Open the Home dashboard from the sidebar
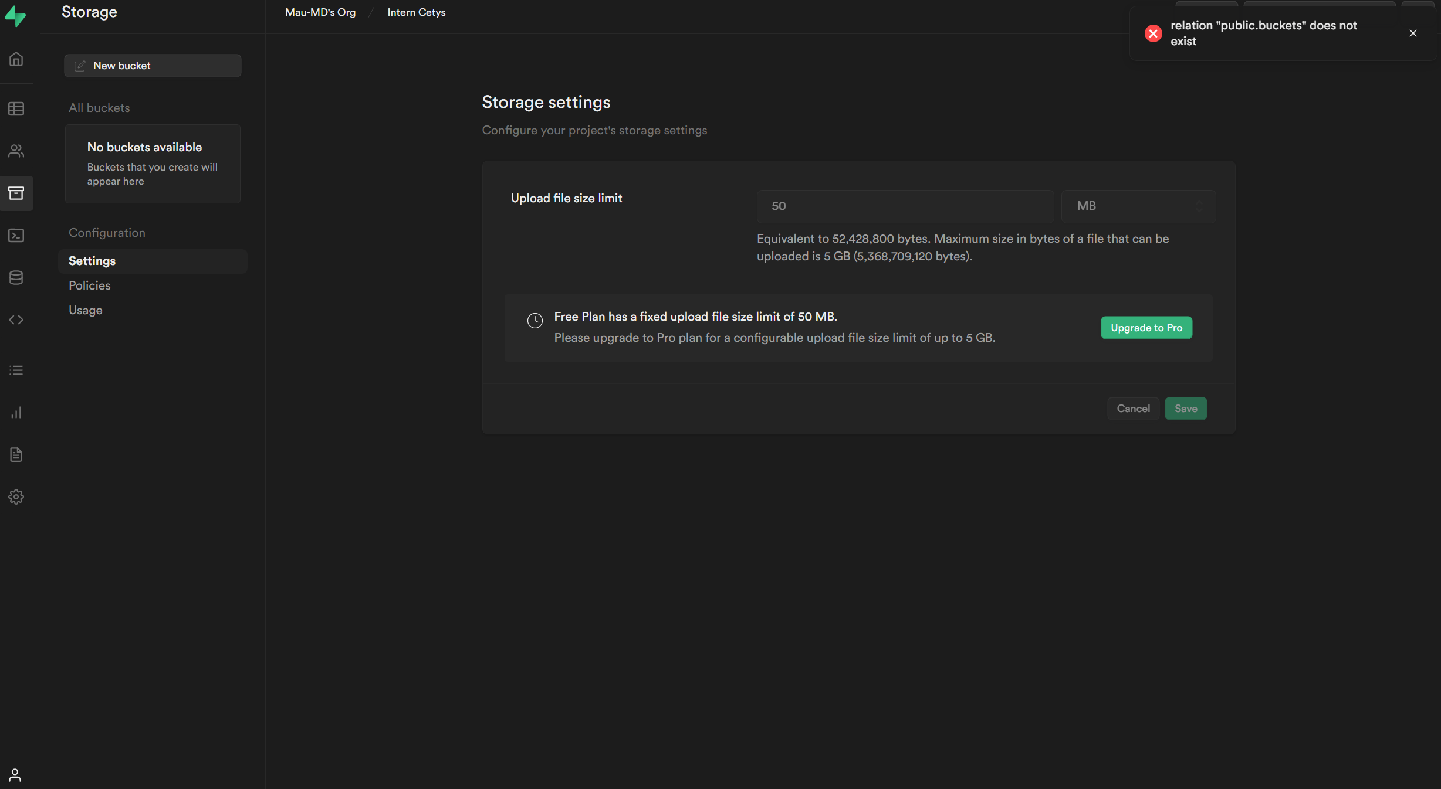Image resolution: width=1441 pixels, height=789 pixels. [16, 59]
